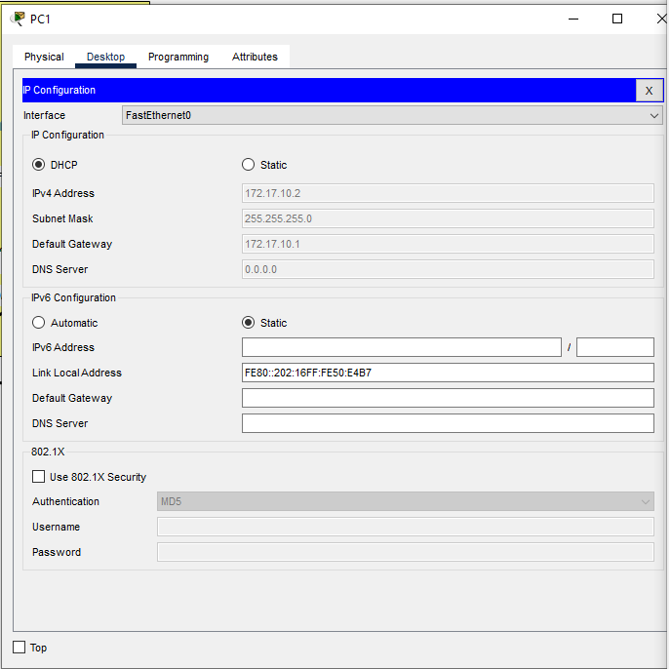The width and height of the screenshot is (671, 669).
Task: Maximize the PC1 window
Action: click(x=617, y=19)
